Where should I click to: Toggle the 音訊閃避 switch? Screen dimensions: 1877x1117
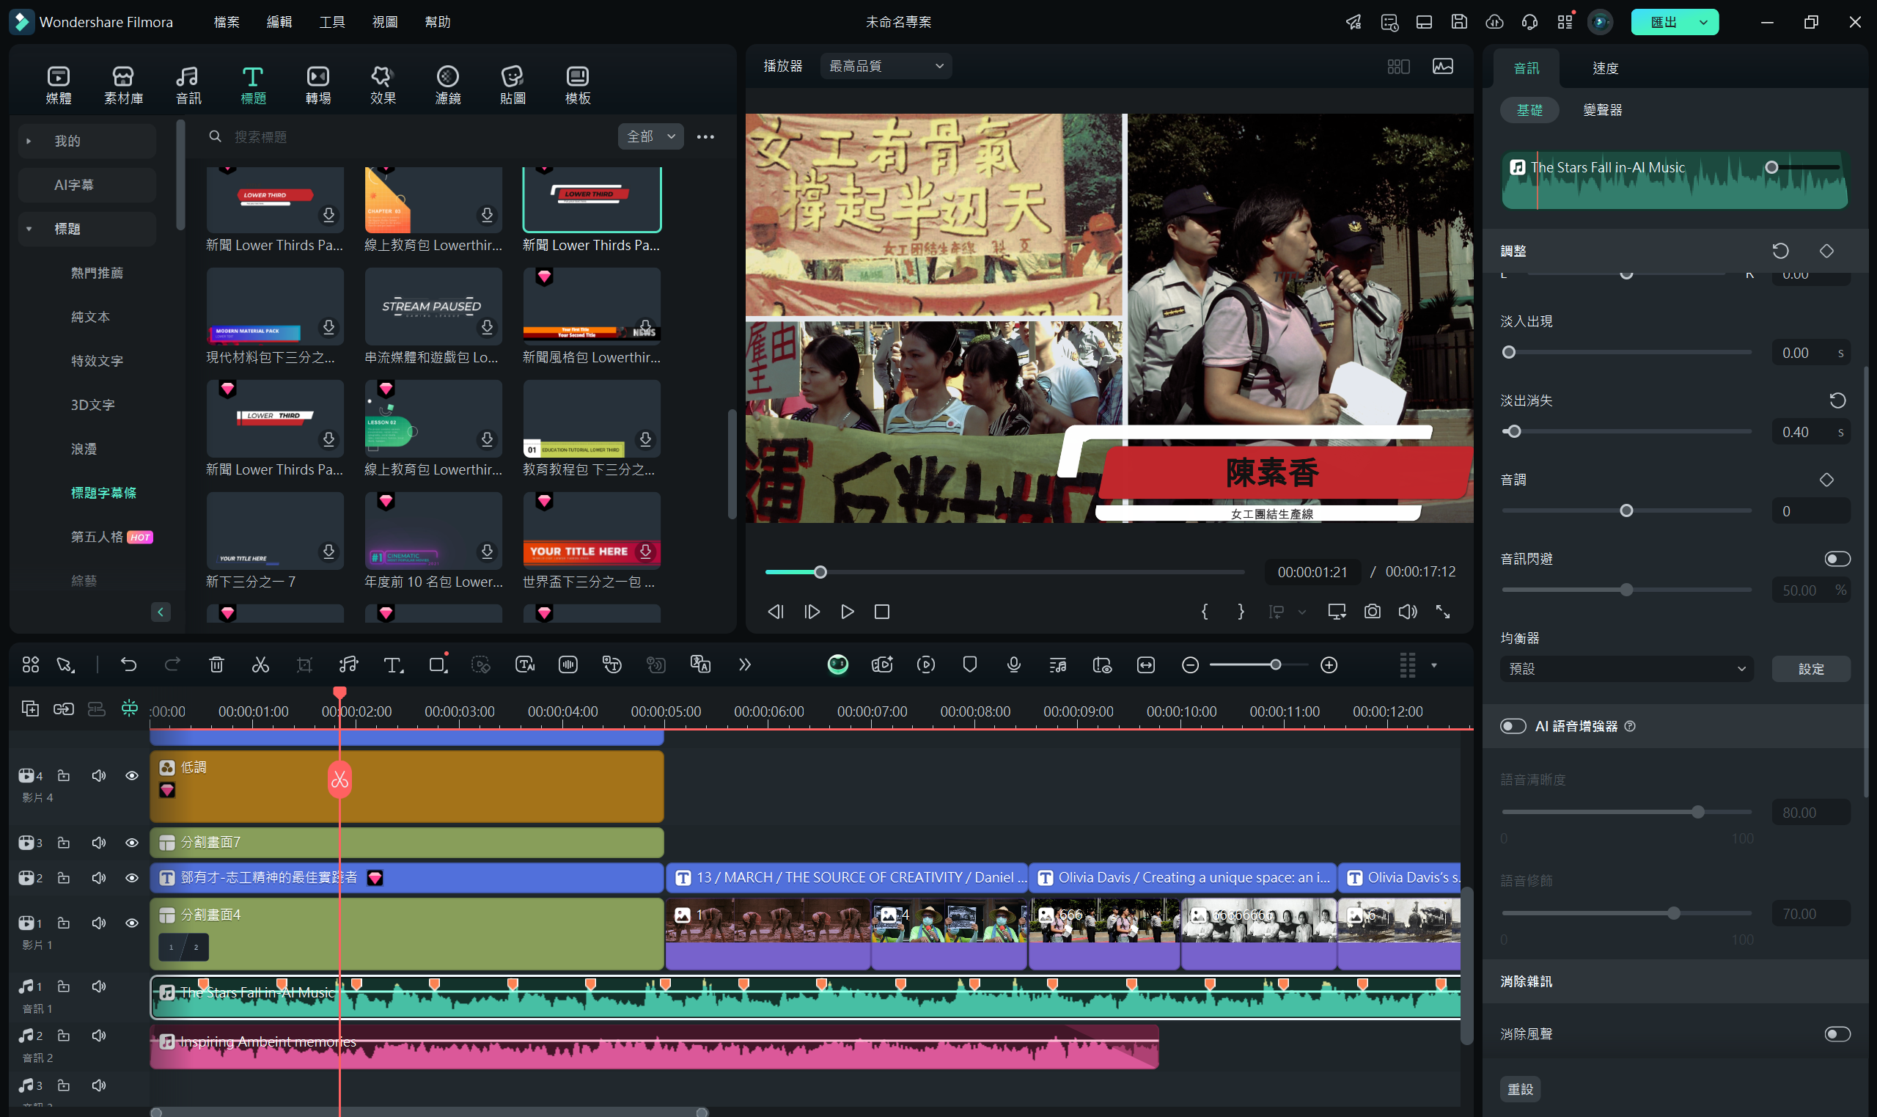pos(1837,559)
